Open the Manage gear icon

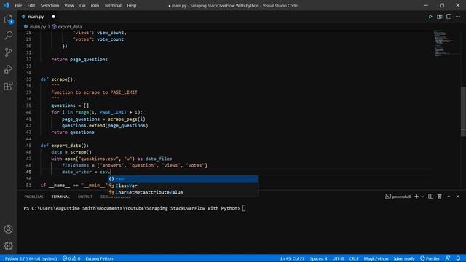click(x=8, y=246)
